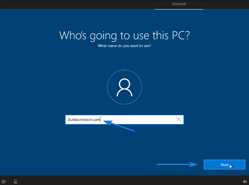Open Ease of Access icon
Screen dimensions: 249x185
(3, 182)
